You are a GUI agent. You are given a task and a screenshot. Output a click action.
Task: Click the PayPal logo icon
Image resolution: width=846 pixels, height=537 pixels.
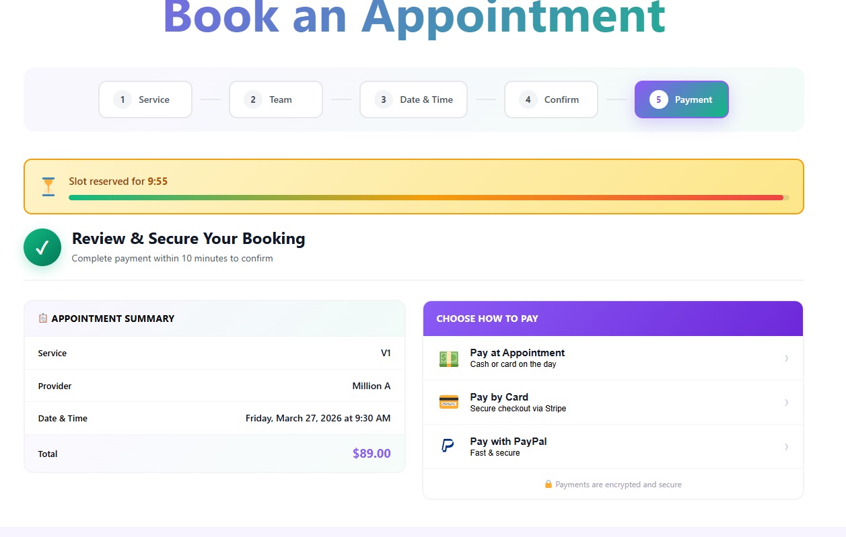pos(448,446)
